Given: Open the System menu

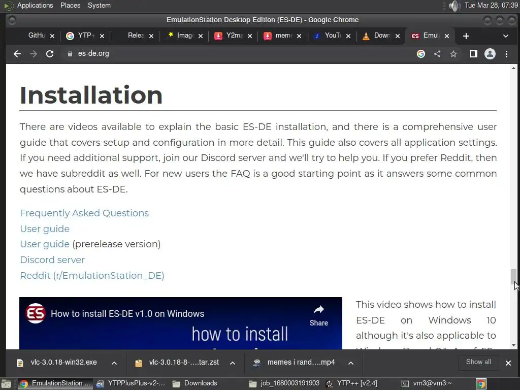Looking at the screenshot, I should tap(99, 5).
